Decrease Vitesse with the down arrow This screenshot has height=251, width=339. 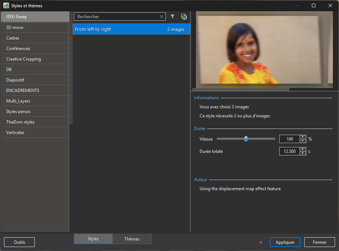coord(303,141)
